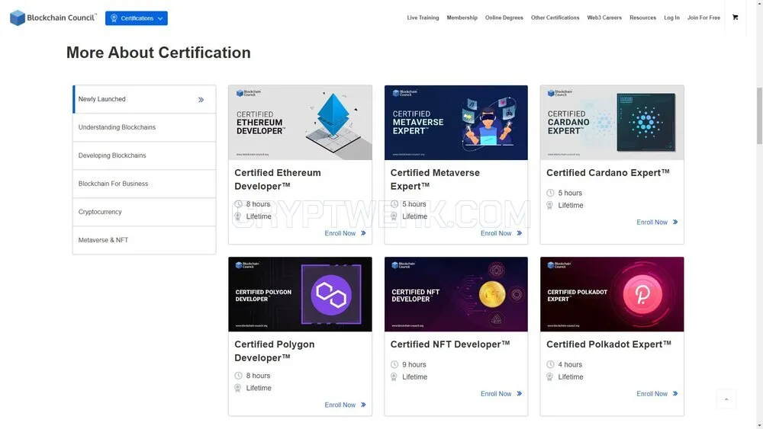Open the Certified Metaverse Expert banner image
763x429 pixels.
(456, 123)
